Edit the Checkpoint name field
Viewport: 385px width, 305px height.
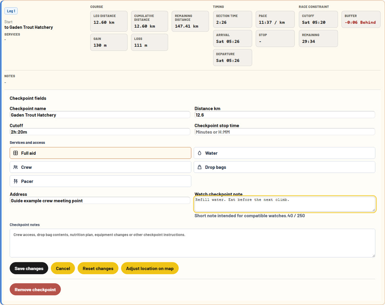(100, 115)
